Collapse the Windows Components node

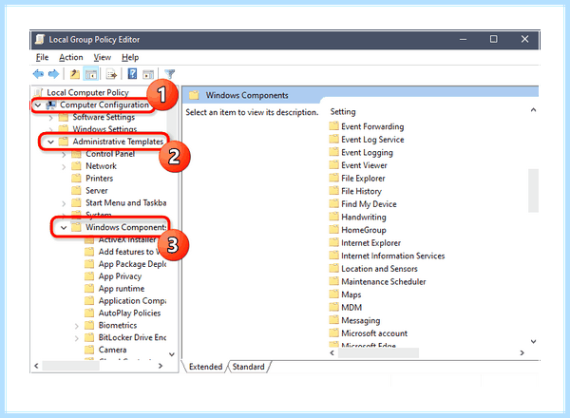coord(64,228)
